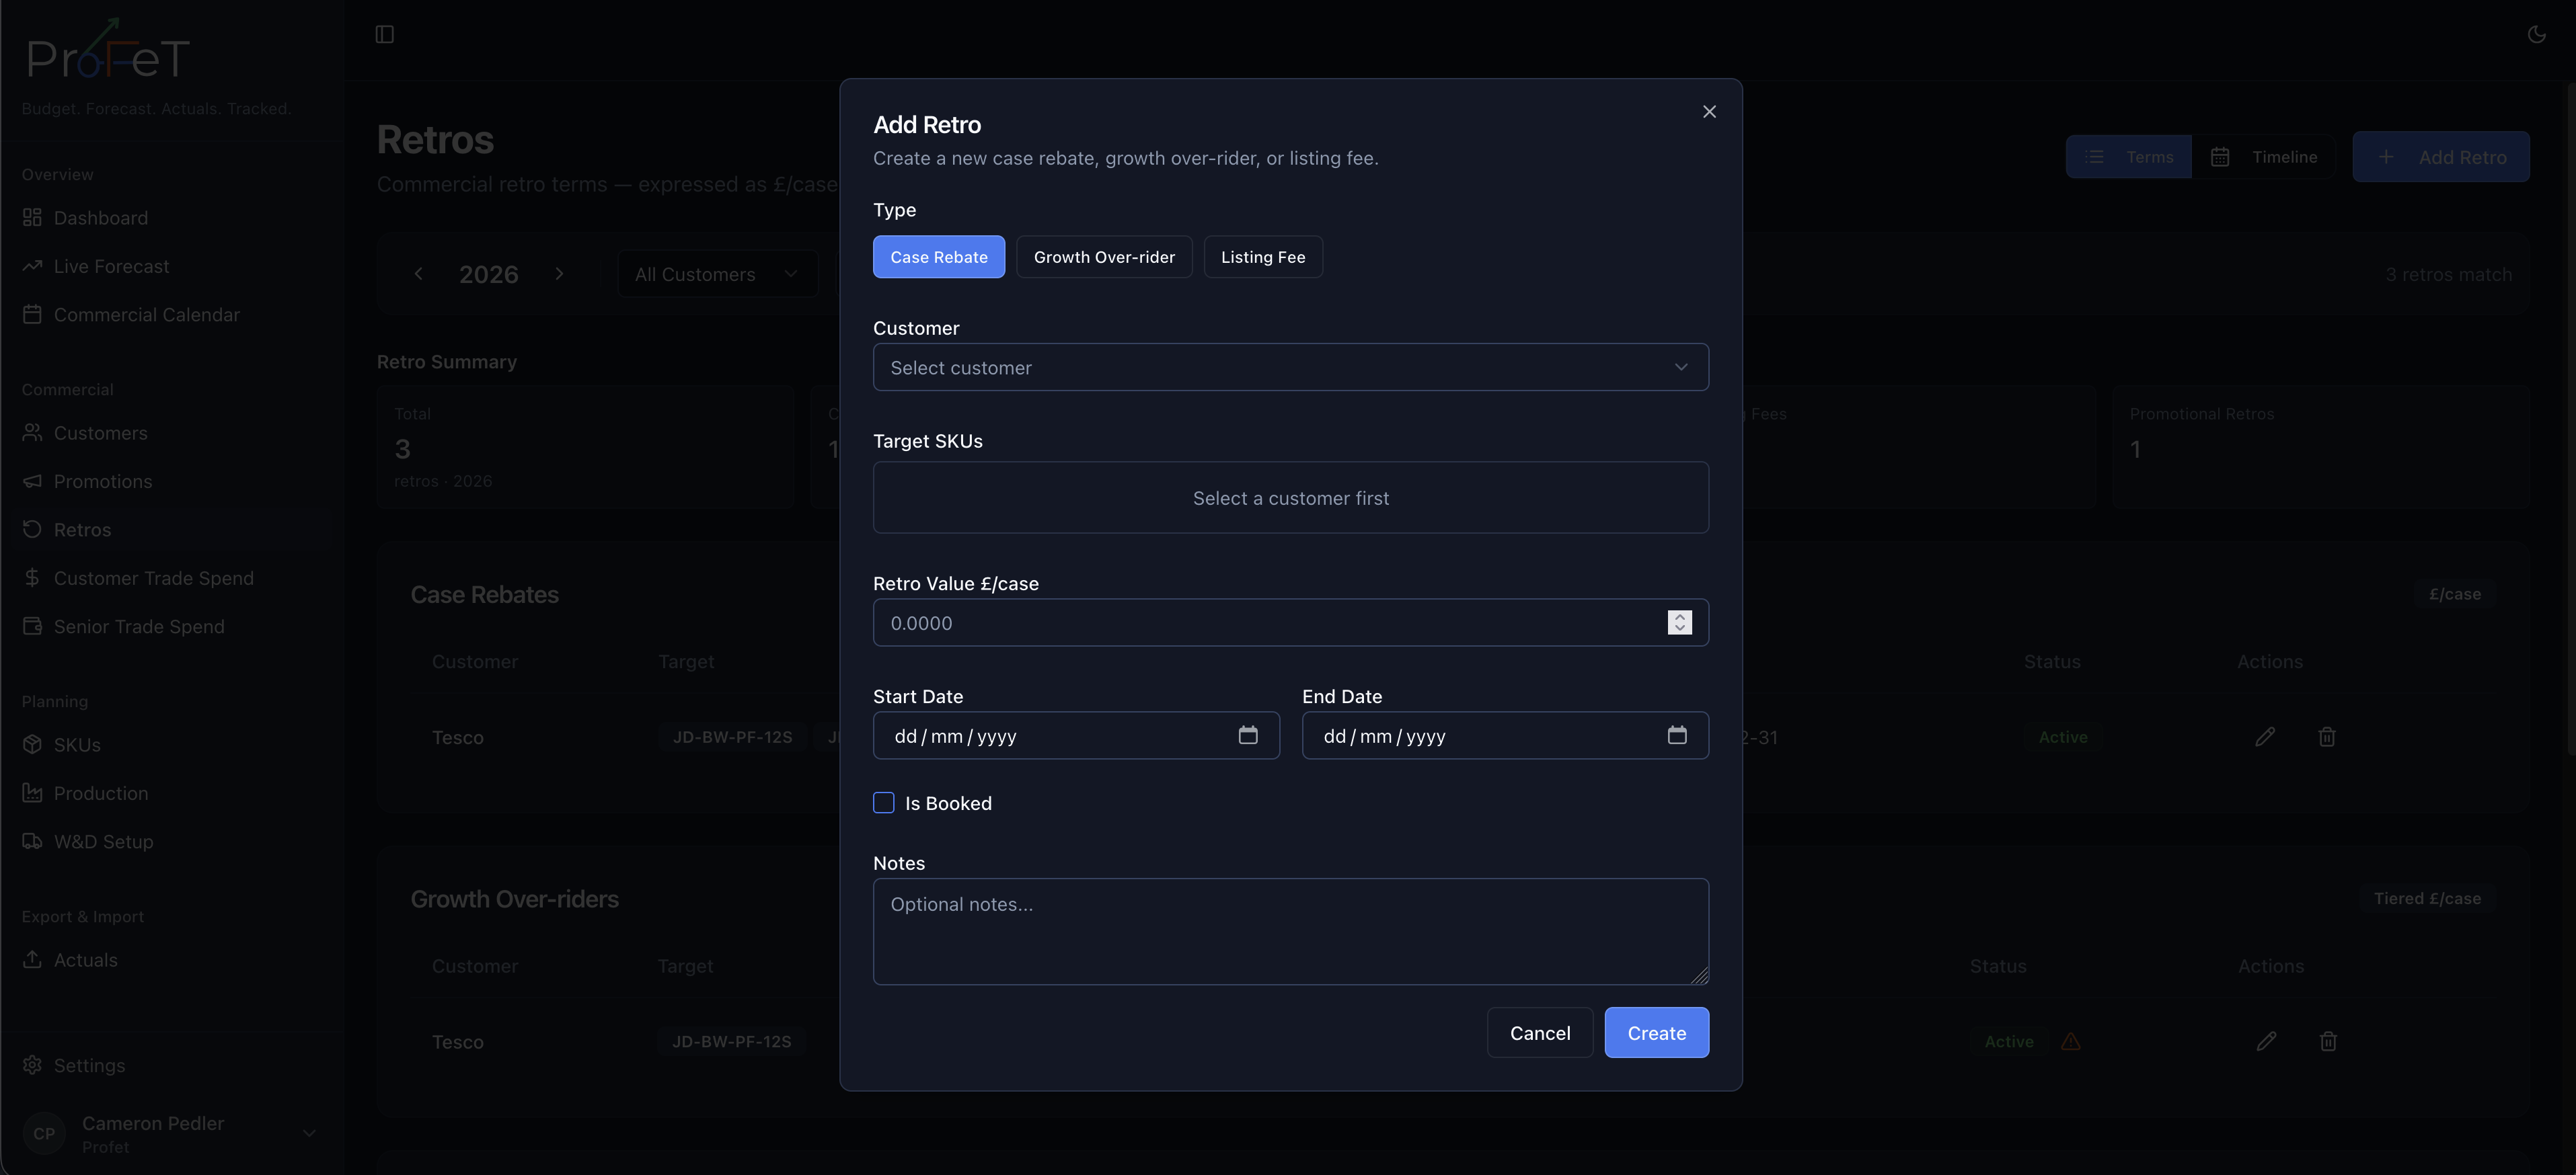Go to the Customers section
Screen dimensions: 2576x1175
(100, 433)
